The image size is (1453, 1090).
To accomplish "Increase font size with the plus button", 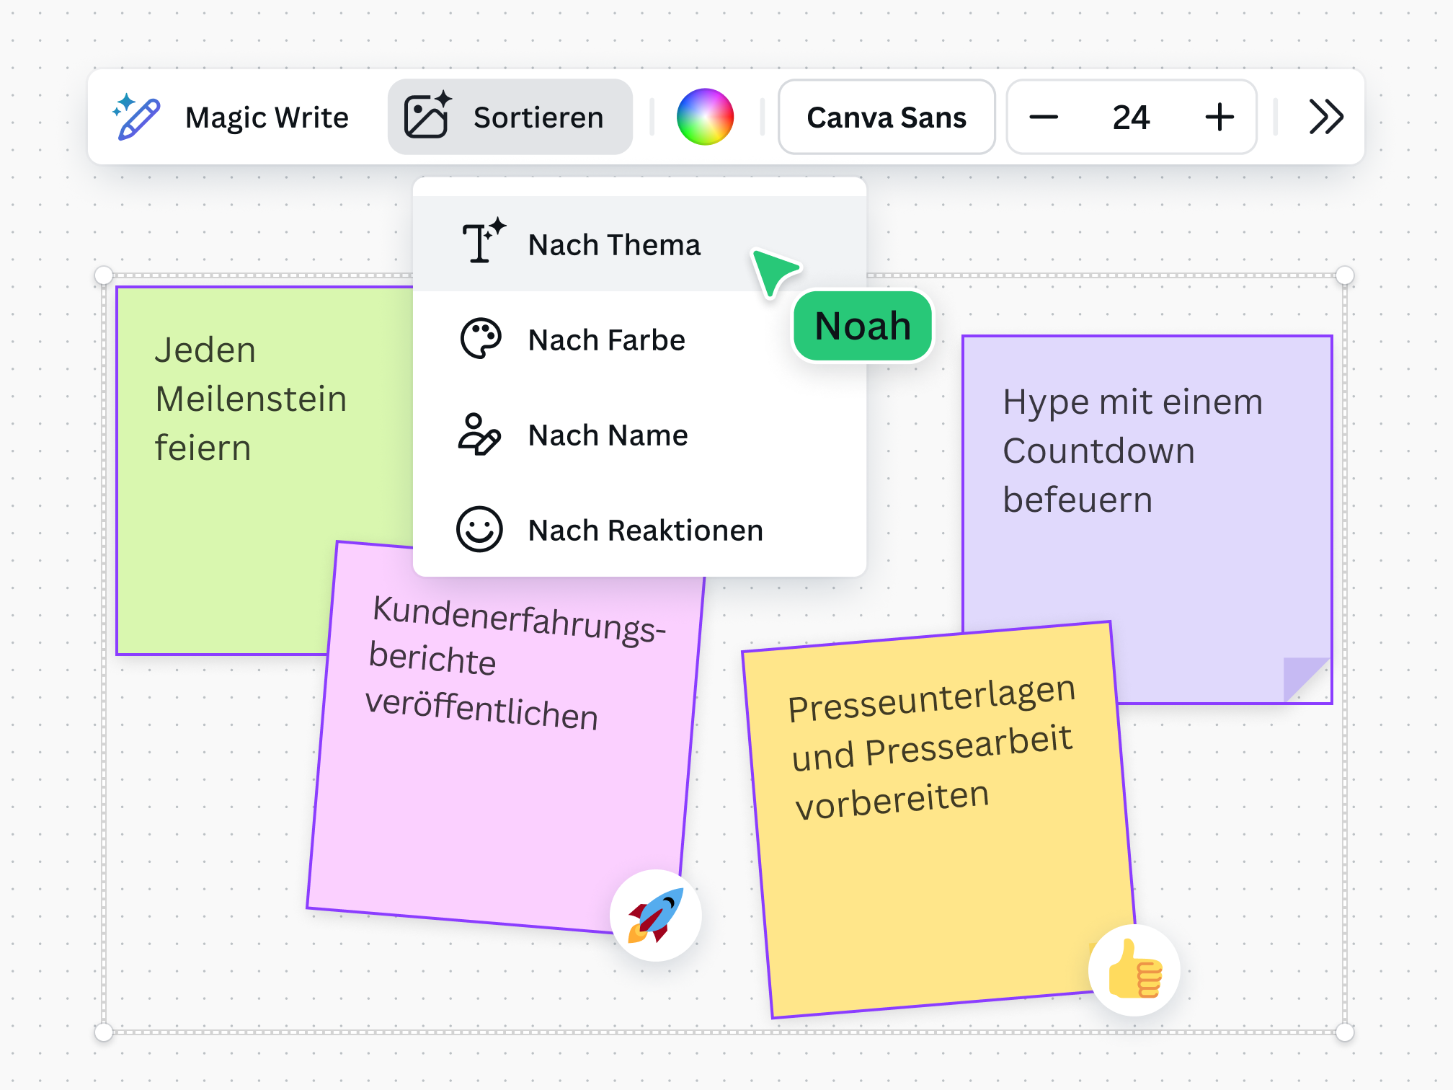I will point(1218,117).
